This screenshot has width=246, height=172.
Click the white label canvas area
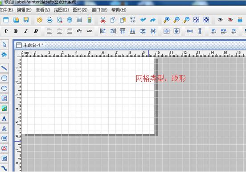88,96
